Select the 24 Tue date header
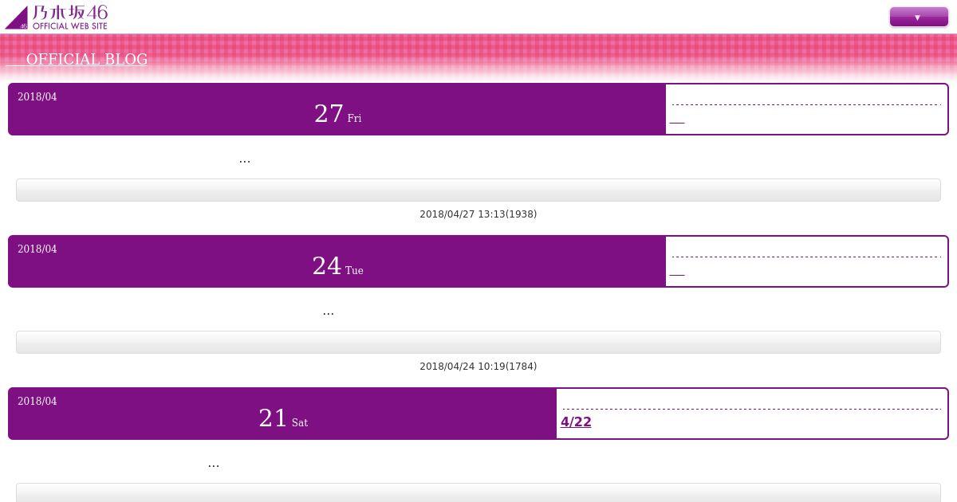Image resolution: width=957 pixels, height=502 pixels. tap(337, 266)
